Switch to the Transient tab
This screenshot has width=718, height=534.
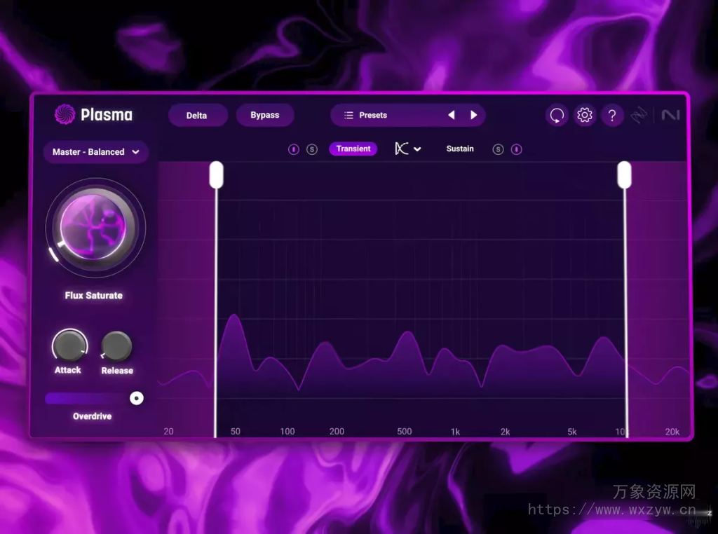point(353,149)
